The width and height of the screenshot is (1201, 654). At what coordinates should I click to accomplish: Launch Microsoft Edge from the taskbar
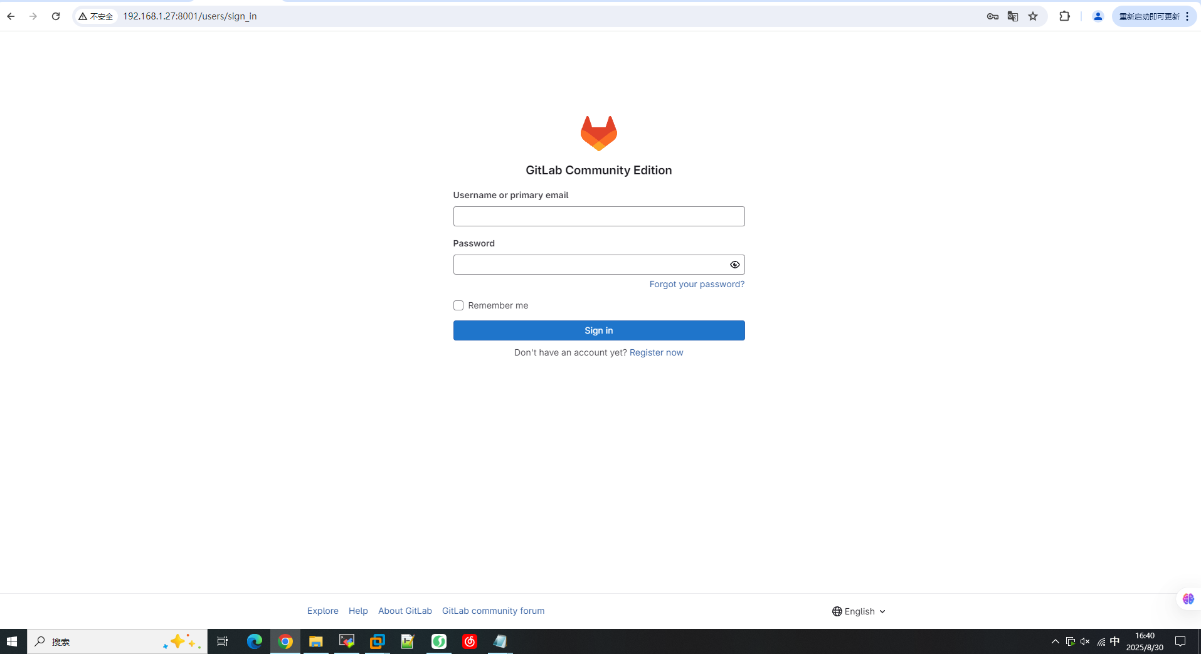(x=254, y=641)
